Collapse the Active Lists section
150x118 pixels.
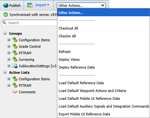5,72
